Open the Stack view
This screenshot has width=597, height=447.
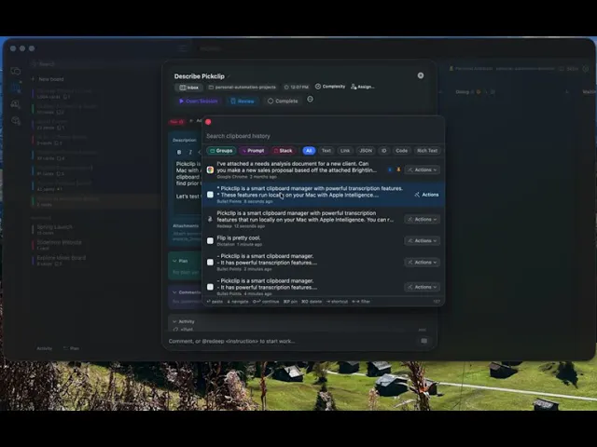(284, 151)
